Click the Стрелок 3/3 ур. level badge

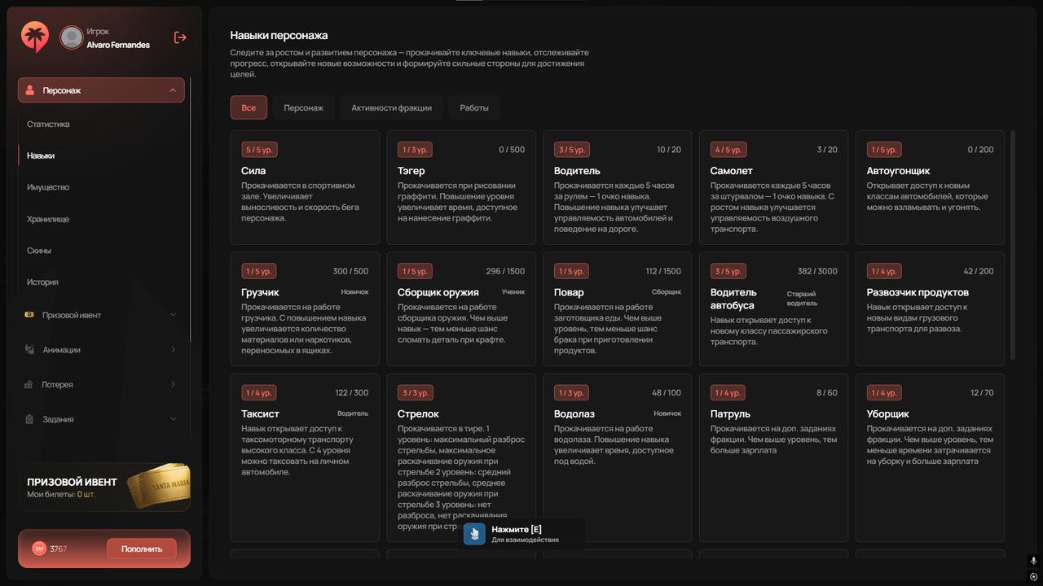coord(416,393)
